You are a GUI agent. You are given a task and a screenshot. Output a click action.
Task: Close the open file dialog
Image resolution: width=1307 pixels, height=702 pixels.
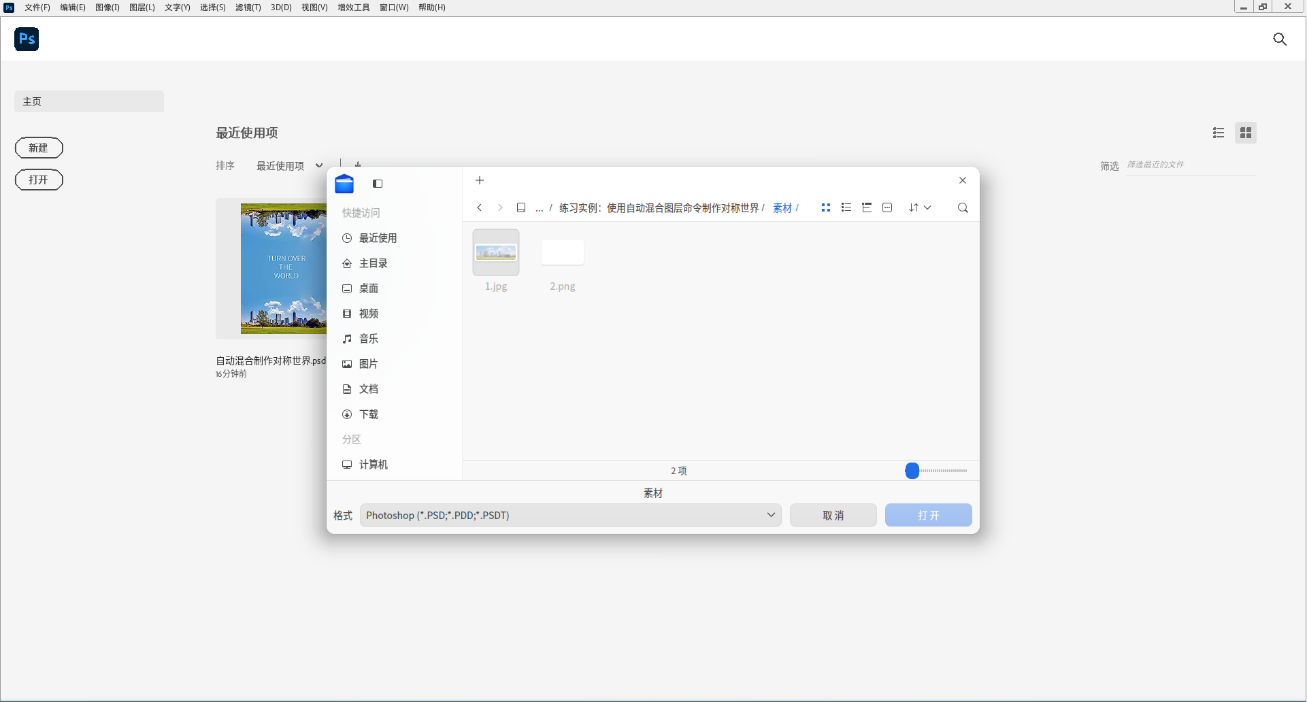pos(963,180)
